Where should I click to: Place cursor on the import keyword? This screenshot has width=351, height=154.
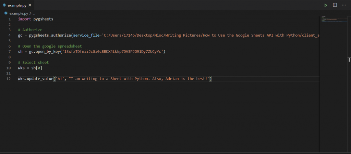[25, 19]
